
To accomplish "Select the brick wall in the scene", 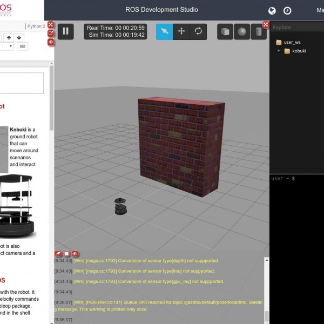I will 181,146.
